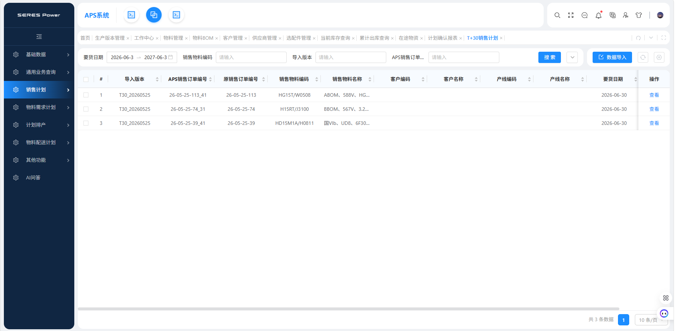
Task: Expand the 基础数据 sidebar menu
Action: pos(39,55)
